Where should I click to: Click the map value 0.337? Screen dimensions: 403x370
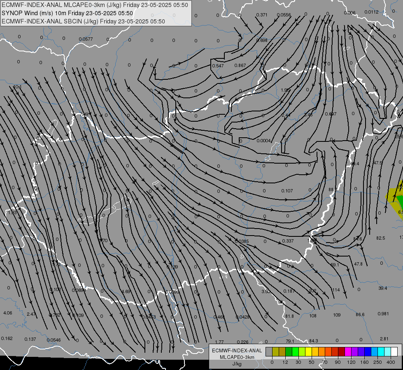(x=288, y=241)
